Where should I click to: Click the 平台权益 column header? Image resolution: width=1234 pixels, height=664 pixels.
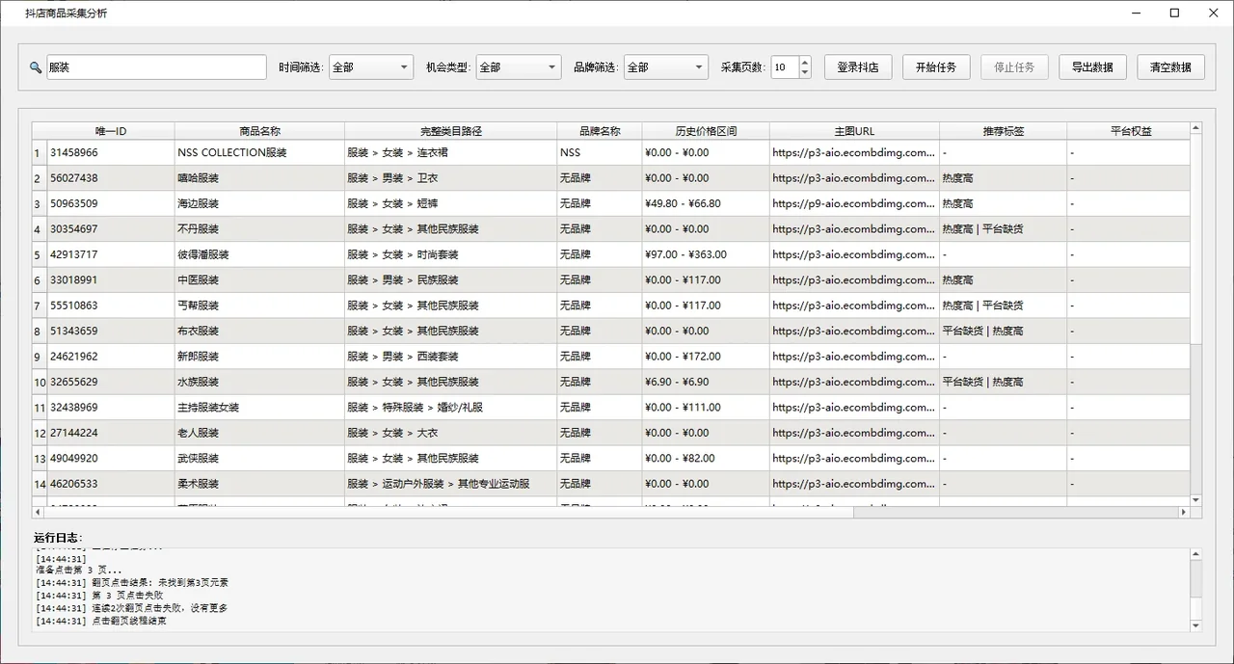coord(1128,131)
